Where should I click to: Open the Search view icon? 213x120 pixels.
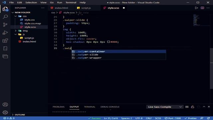click(5, 17)
